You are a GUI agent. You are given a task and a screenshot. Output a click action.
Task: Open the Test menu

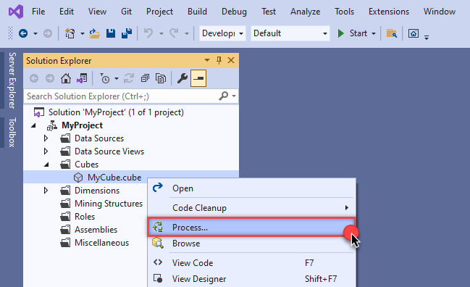(x=268, y=12)
